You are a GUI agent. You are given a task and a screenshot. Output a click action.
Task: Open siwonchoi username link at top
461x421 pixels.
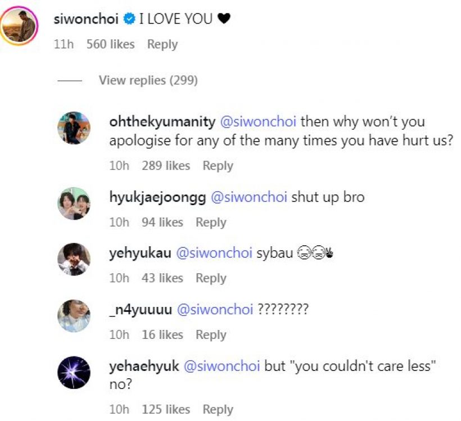pos(86,19)
